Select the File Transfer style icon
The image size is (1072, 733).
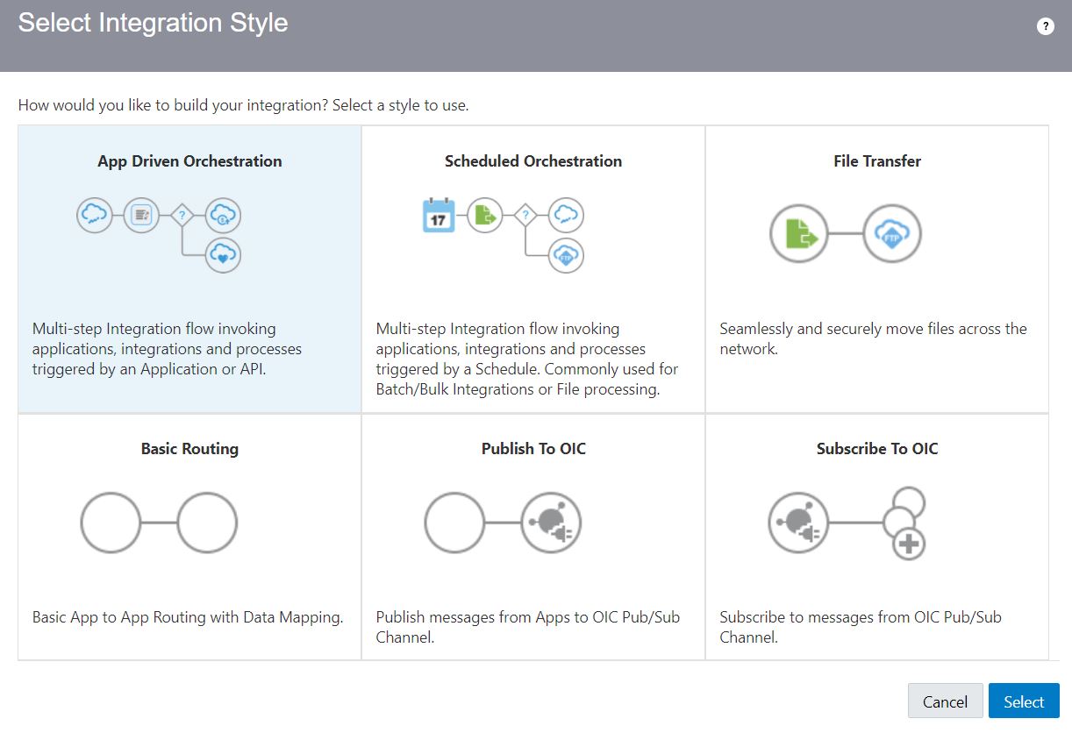pos(847,232)
